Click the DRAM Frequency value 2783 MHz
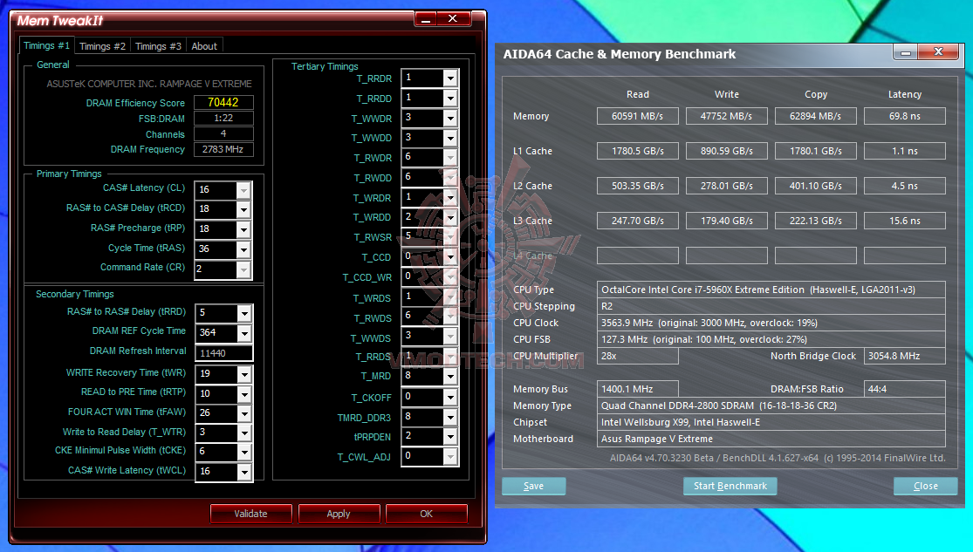The height and width of the screenshot is (552, 973). (x=223, y=149)
